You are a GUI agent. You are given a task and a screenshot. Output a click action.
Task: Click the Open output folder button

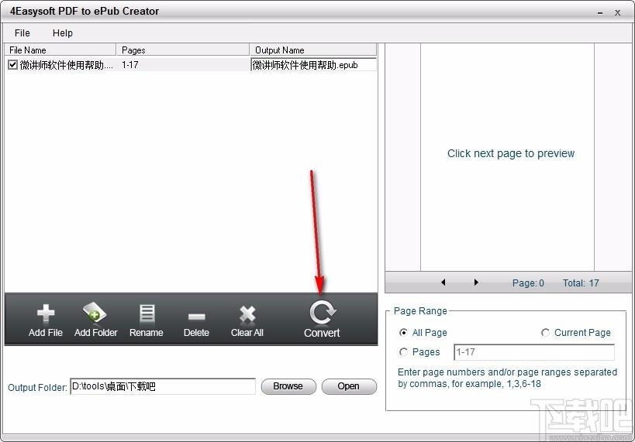pyautogui.click(x=349, y=386)
